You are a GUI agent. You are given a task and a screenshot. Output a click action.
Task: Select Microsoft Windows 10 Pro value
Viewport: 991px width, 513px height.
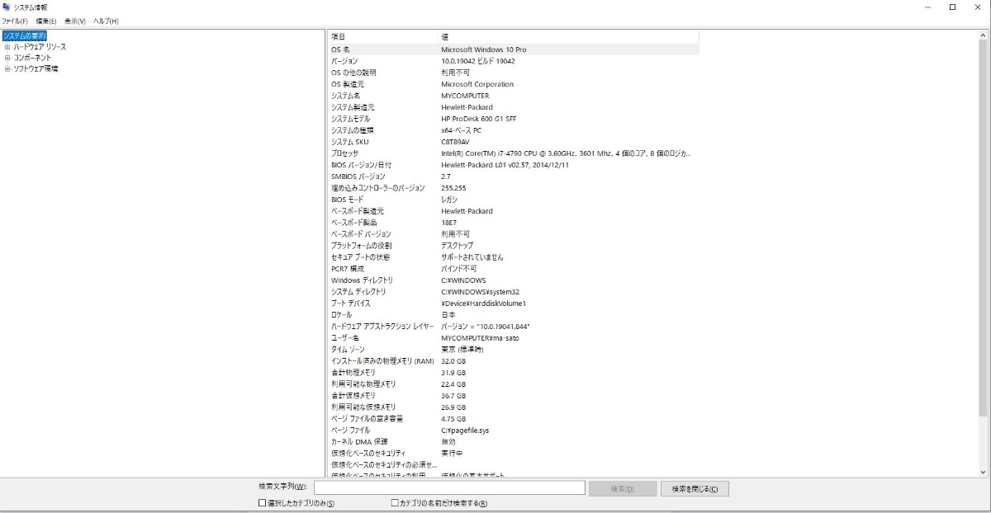483,49
